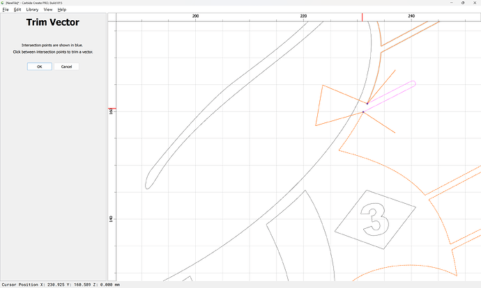Screen dimensions: 481x288
Task: Click vertical ruler label 160
Action: pos(111,111)
